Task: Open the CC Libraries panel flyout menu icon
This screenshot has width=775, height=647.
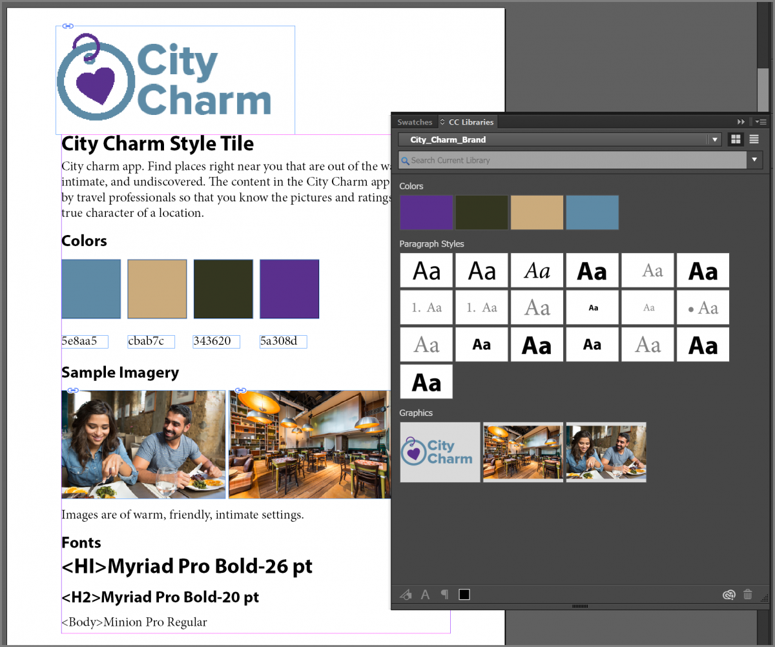Action: [x=760, y=122]
